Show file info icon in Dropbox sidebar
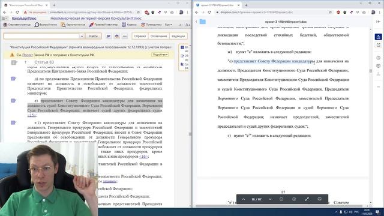384x216 pixels. 379,58
